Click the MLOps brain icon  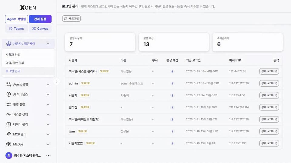pos(8,144)
